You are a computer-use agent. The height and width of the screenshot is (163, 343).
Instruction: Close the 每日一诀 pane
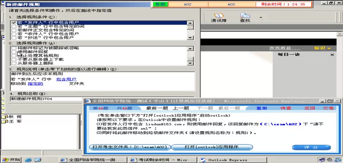332,55
